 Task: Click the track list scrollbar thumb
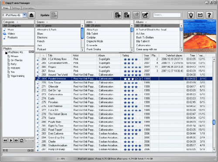click(x=214, y=122)
